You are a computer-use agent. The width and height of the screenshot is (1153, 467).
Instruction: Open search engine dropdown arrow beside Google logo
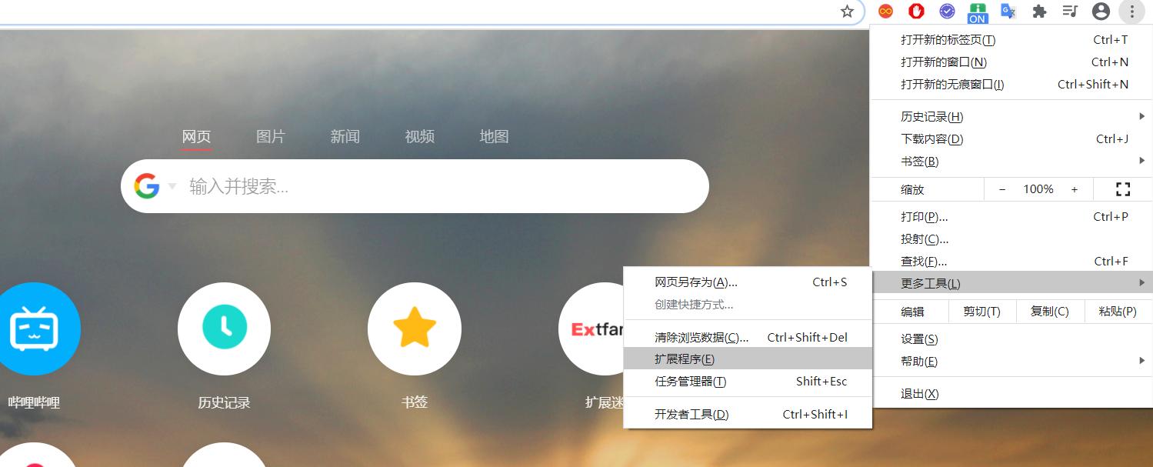pyautogui.click(x=172, y=186)
